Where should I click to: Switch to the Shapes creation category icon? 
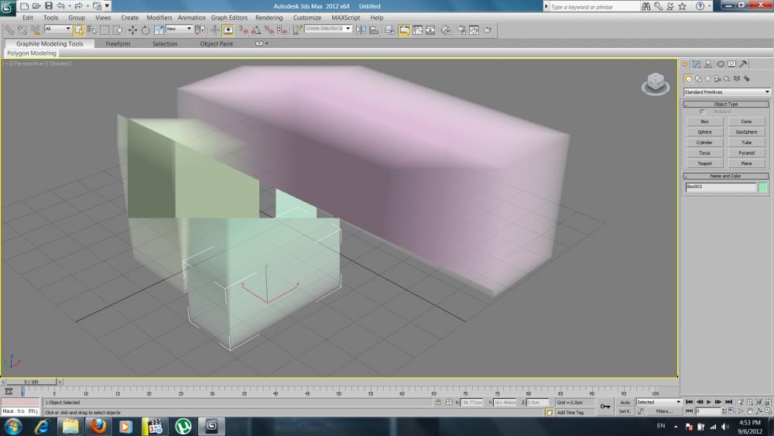[698, 79]
